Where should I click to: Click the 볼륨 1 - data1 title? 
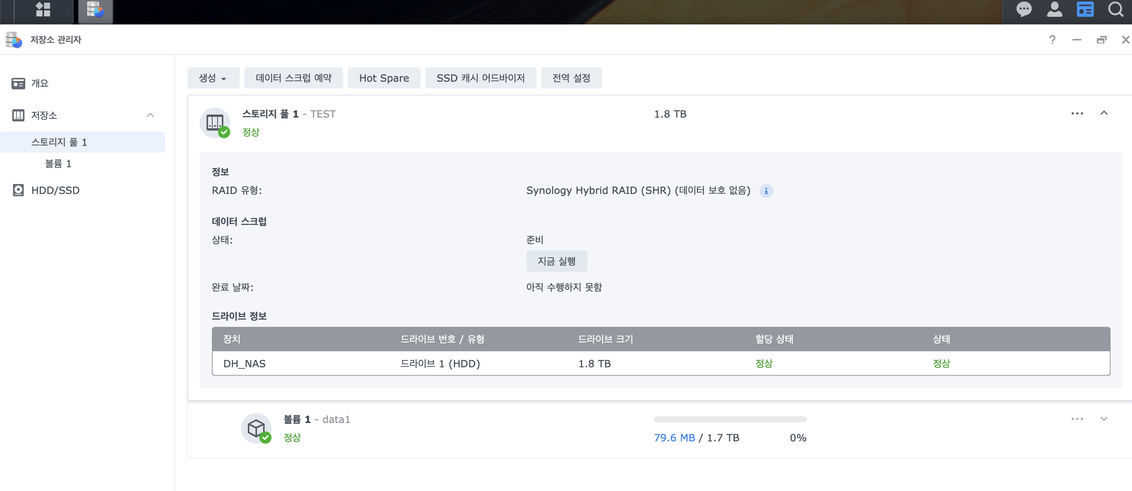pyautogui.click(x=316, y=420)
